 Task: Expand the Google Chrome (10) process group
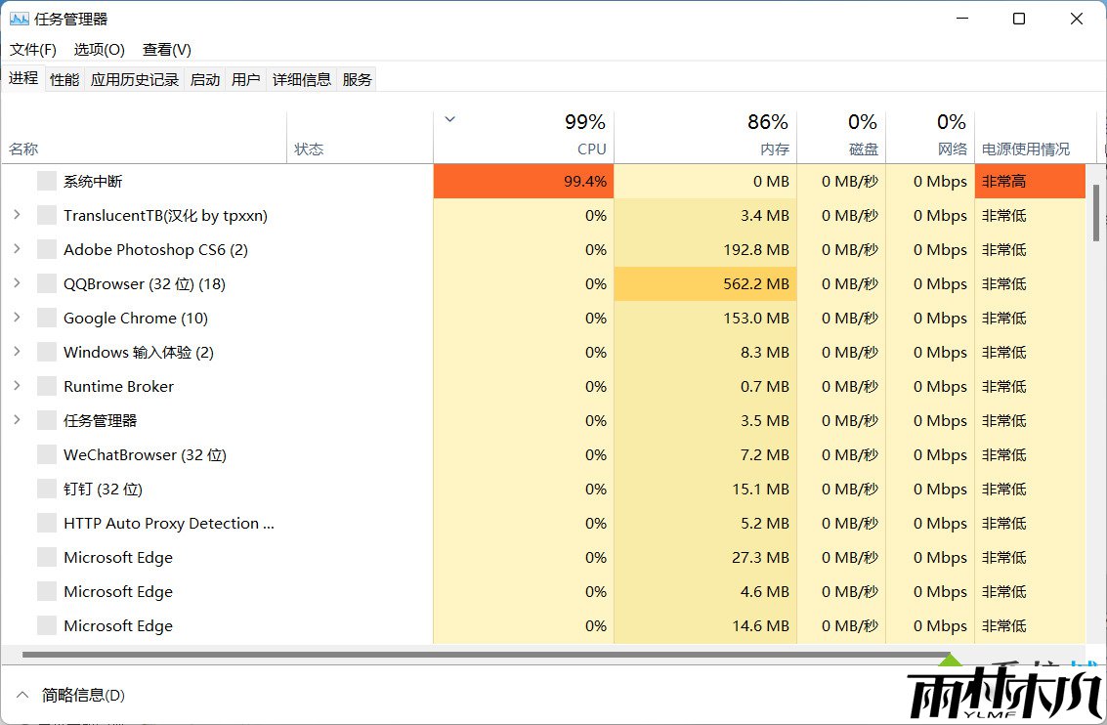[x=17, y=317]
